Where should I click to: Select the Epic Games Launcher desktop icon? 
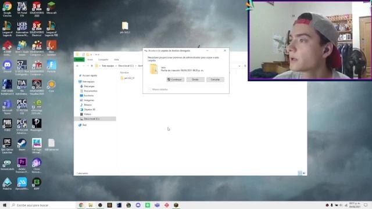(x=7, y=146)
